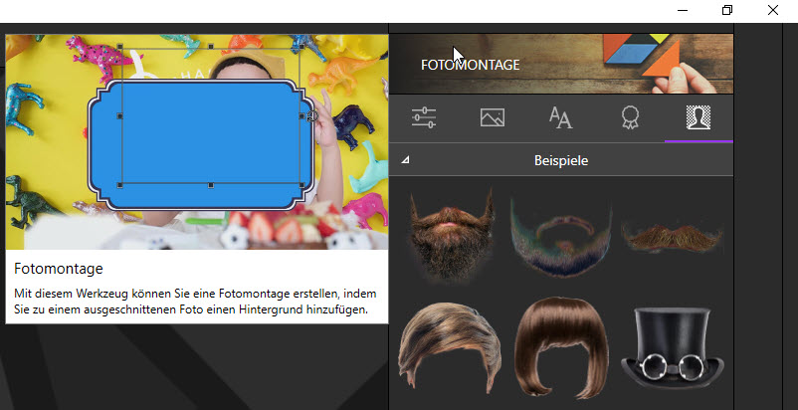This screenshot has width=798, height=410.
Task: Click the Beispiele section label
Action: point(561,160)
